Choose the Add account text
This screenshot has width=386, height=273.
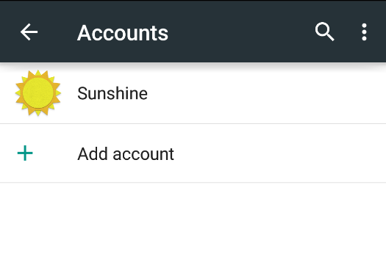coord(126,154)
